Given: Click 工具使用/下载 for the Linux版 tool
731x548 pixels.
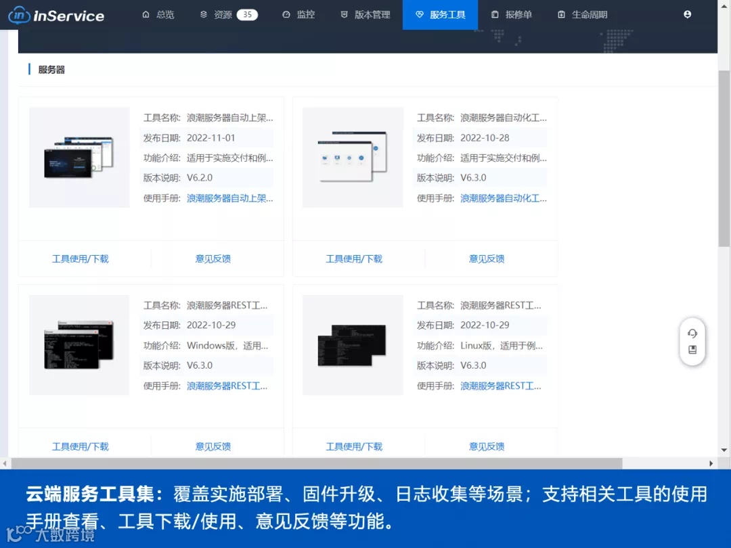Looking at the screenshot, I should click(354, 447).
